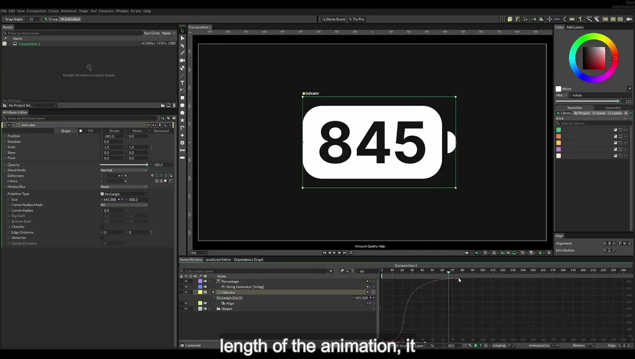This screenshot has width=635, height=359.
Task: Toggle loop playback mode
Action: (351, 253)
